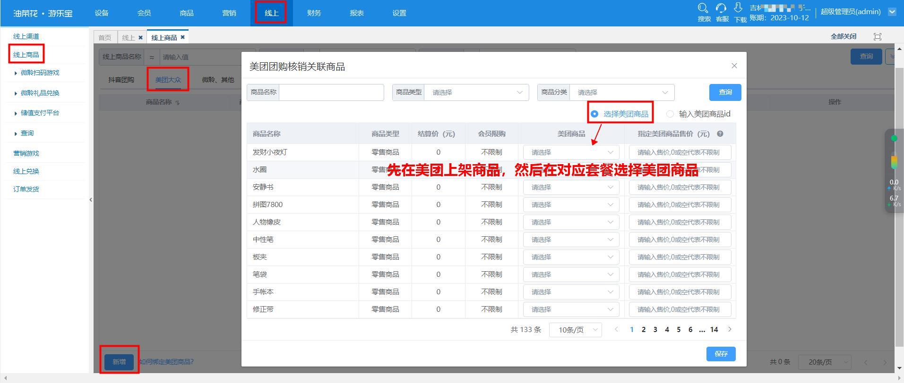Open the 会员 top menu
The image size is (904, 383).
tap(144, 13)
